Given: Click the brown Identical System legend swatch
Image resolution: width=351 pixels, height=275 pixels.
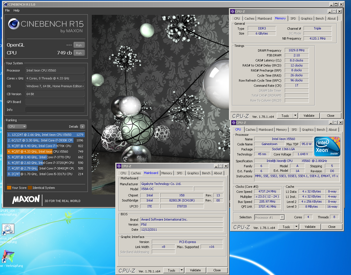Looking at the screenshot, I should pos(30,188).
